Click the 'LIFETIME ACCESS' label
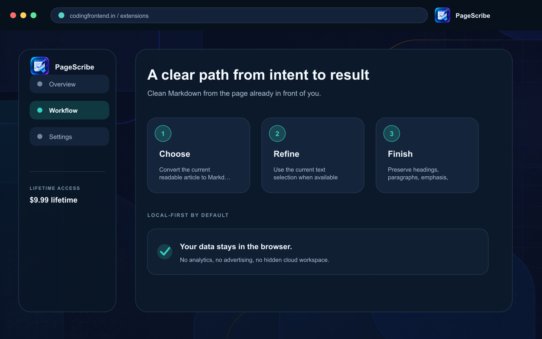542x339 pixels. [55, 188]
